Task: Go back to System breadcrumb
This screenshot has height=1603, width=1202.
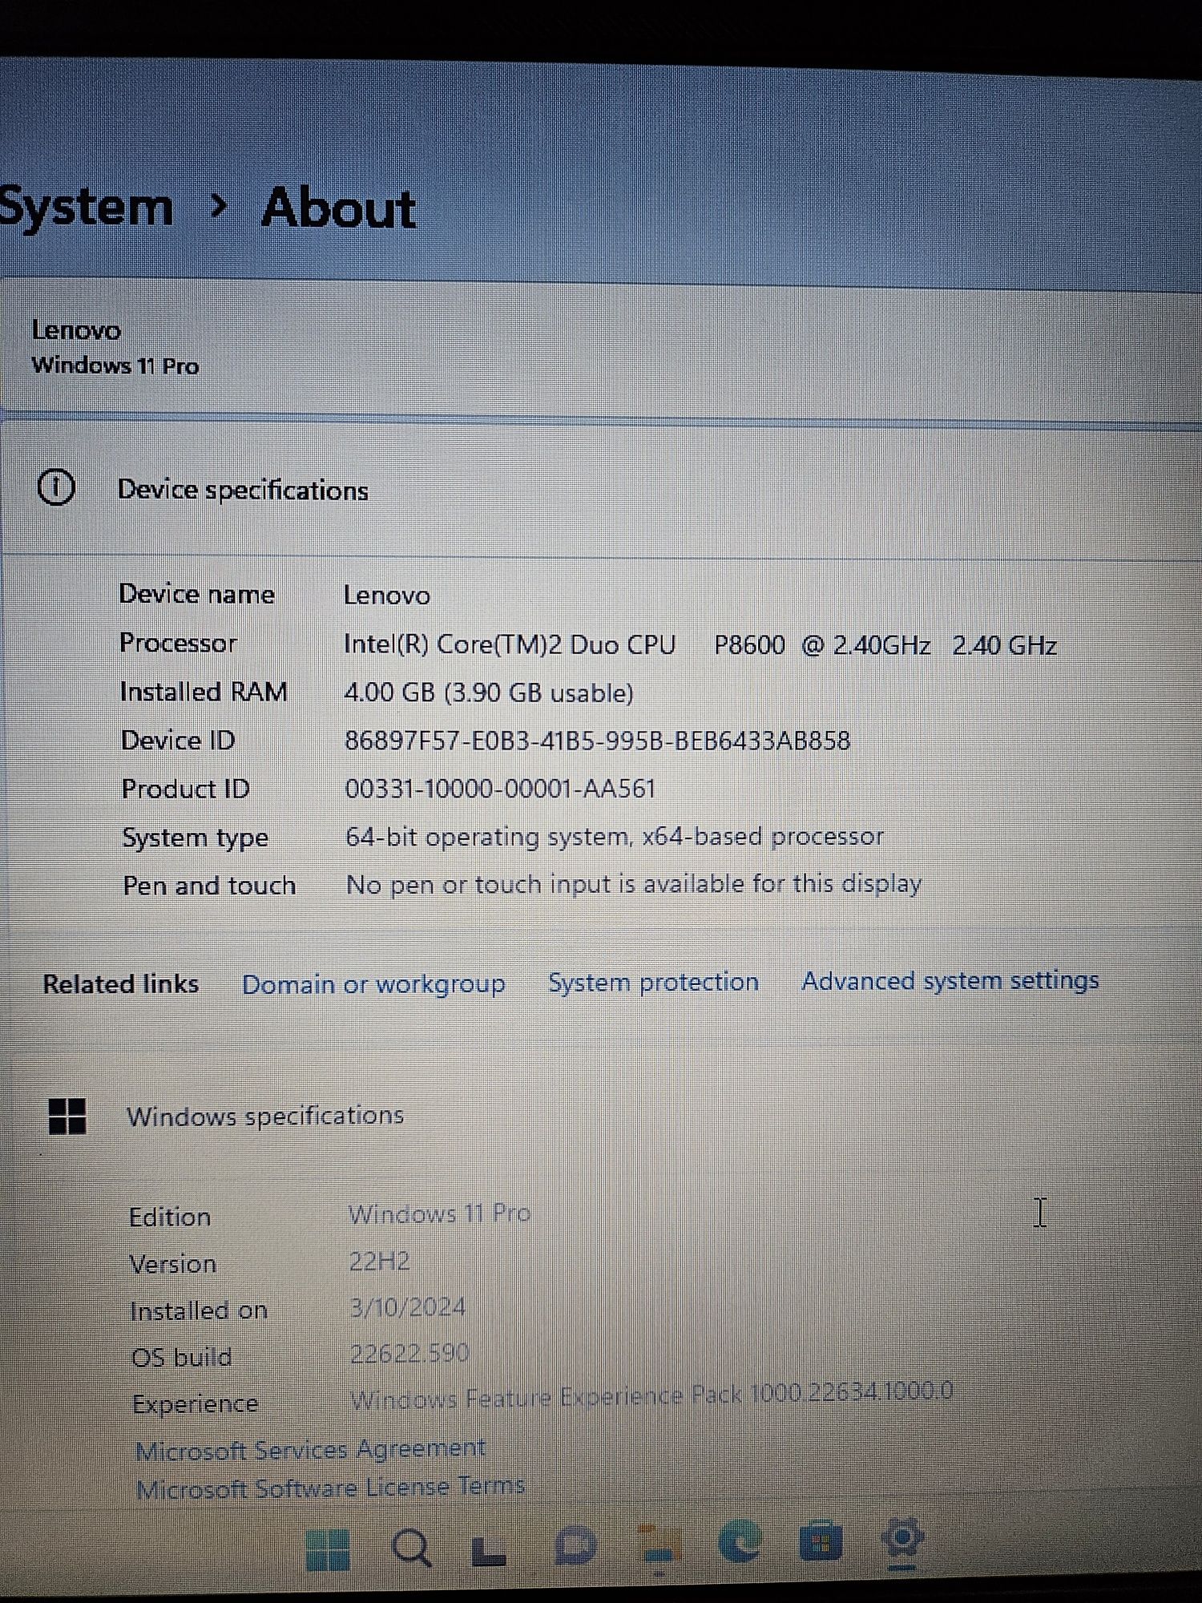Action: pyautogui.click(x=85, y=208)
